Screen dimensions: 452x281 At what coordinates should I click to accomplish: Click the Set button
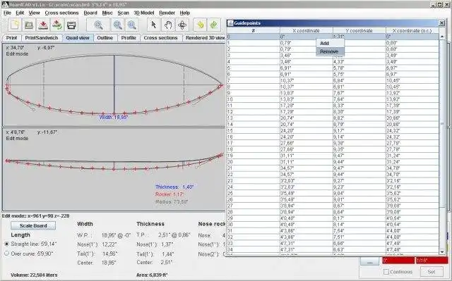pos(432,272)
